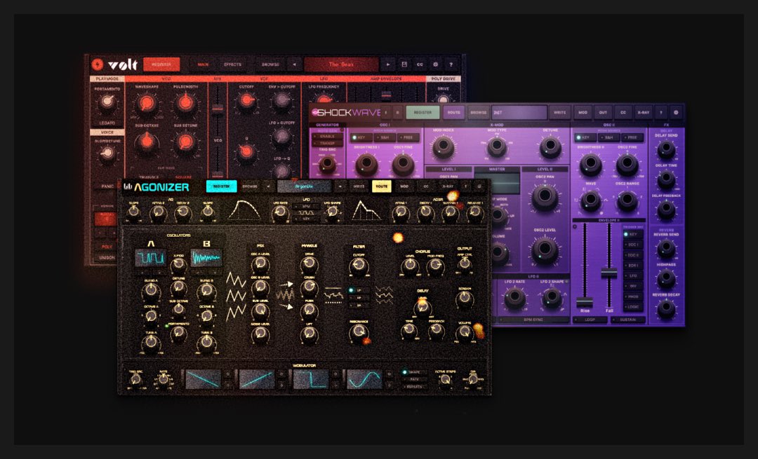Open the Volt settings gear icon
The height and width of the screenshot is (459, 758).
[x=436, y=64]
